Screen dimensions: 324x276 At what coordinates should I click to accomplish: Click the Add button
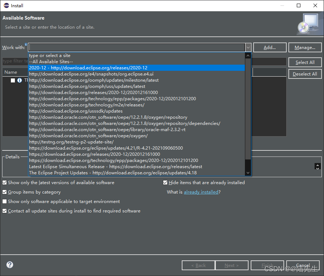click(270, 47)
